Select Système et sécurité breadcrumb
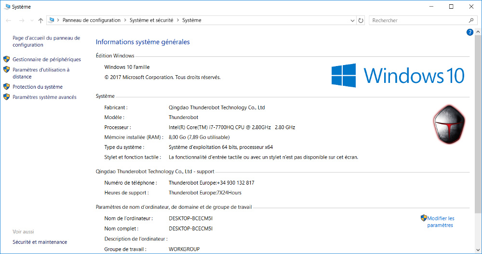Image resolution: width=482 pixels, height=254 pixels. click(x=151, y=20)
